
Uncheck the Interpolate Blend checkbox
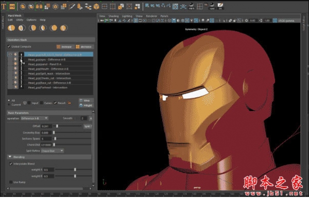[11, 164]
